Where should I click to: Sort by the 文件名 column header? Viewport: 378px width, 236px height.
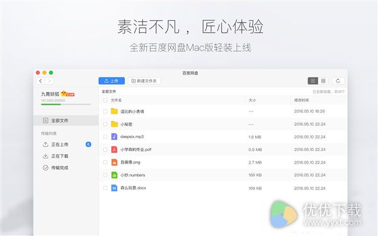click(116, 100)
